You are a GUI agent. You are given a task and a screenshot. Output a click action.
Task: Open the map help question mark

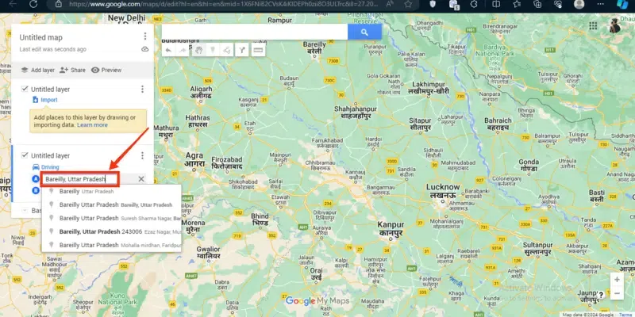tap(601, 295)
